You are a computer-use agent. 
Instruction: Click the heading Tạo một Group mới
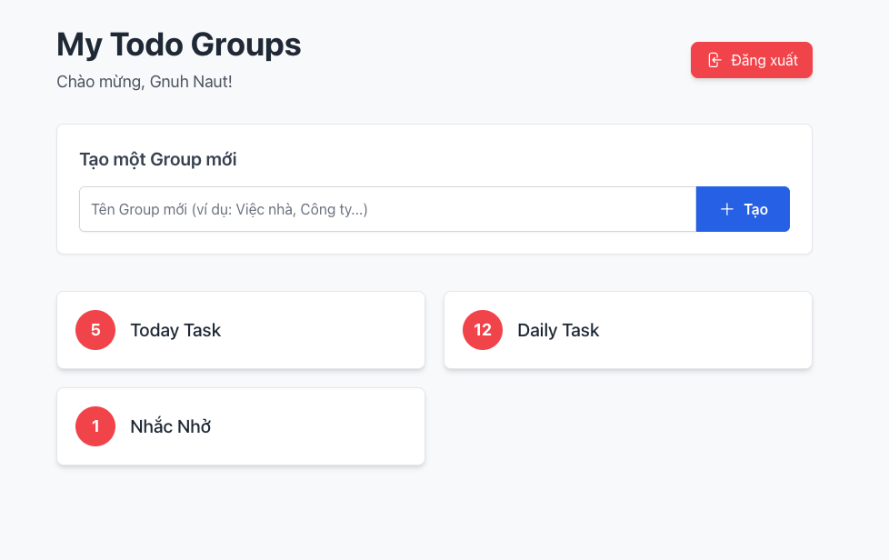point(157,159)
